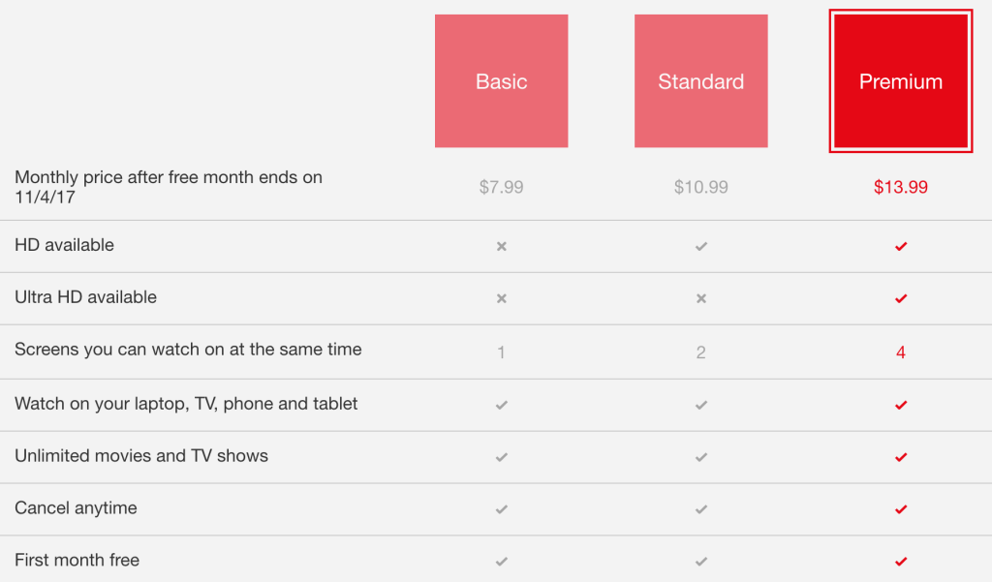Viewport: 992px width, 582px height.
Task: Click the Basic Ultra HD cross icon
Action: coord(501,298)
